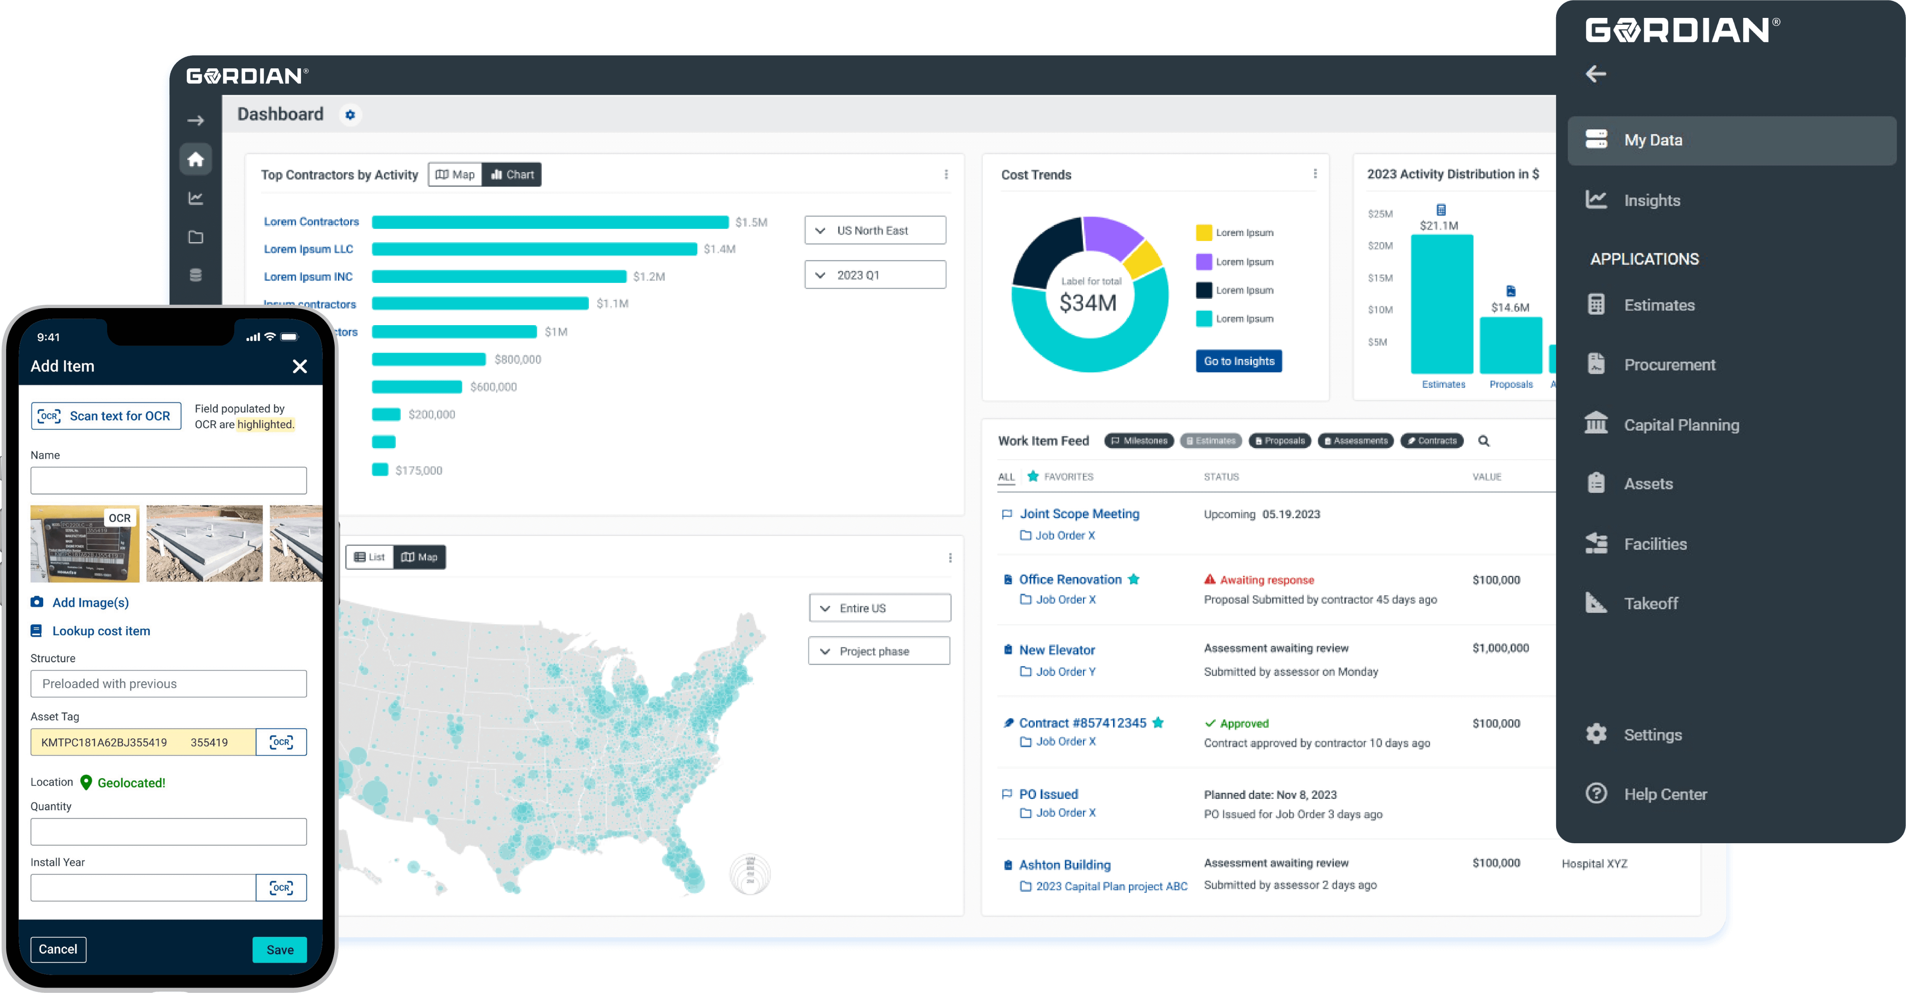Switch the map panel to List view
The image size is (1906, 993).
(370, 557)
